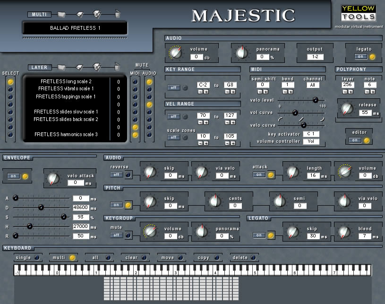Click the MULTI open folder icon

[61, 15]
